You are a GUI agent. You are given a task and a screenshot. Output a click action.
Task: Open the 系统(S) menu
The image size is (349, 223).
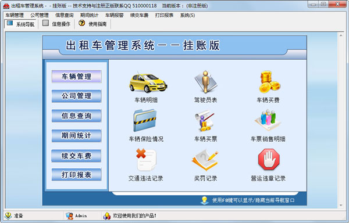(187, 15)
